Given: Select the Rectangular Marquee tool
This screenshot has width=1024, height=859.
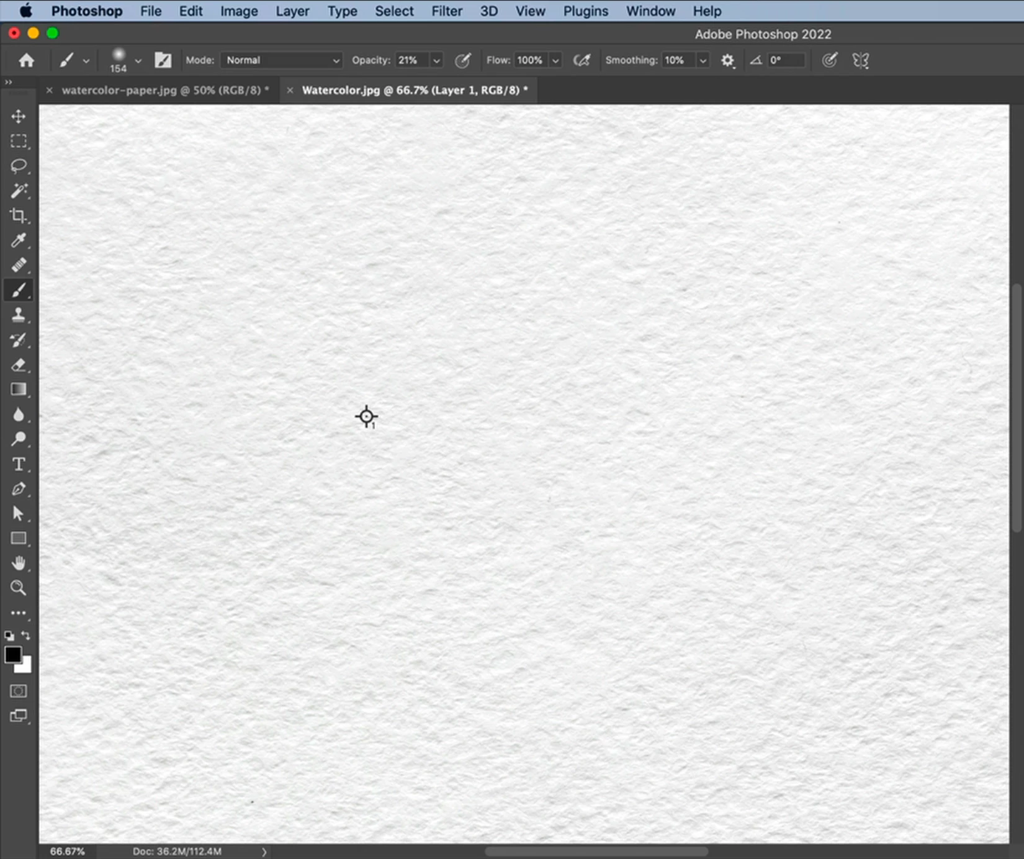Looking at the screenshot, I should click(19, 141).
